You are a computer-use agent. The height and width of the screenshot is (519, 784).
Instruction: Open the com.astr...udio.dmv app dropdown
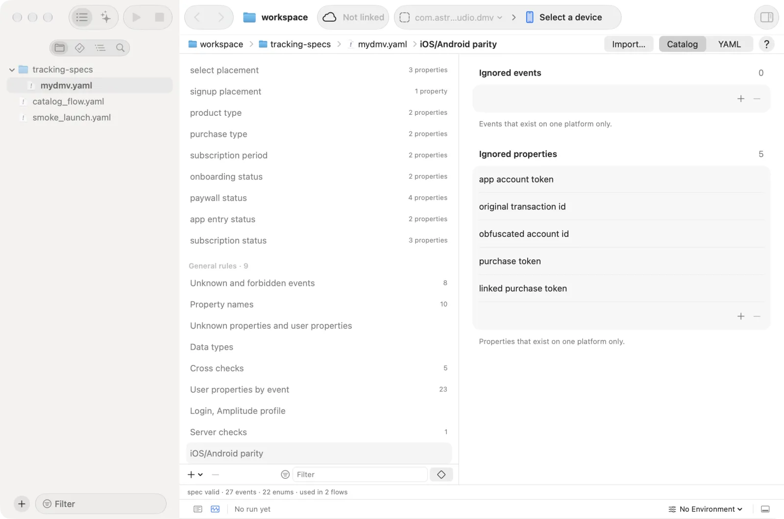pos(451,17)
